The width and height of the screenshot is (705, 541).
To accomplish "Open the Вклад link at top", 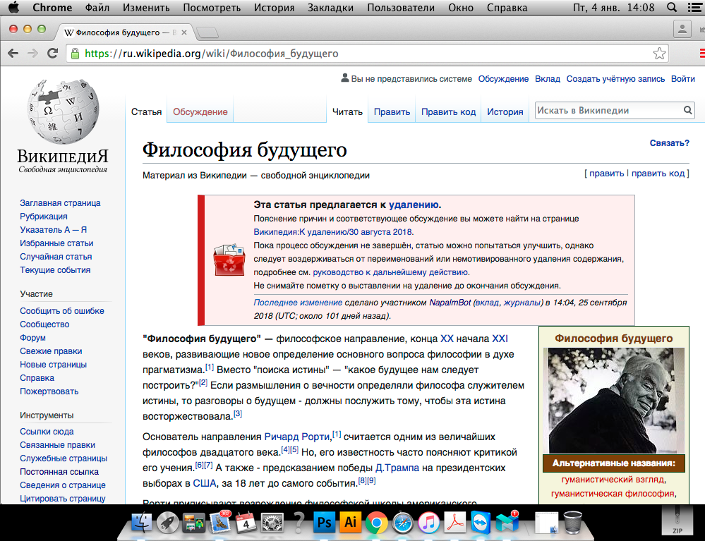I will pyautogui.click(x=547, y=78).
